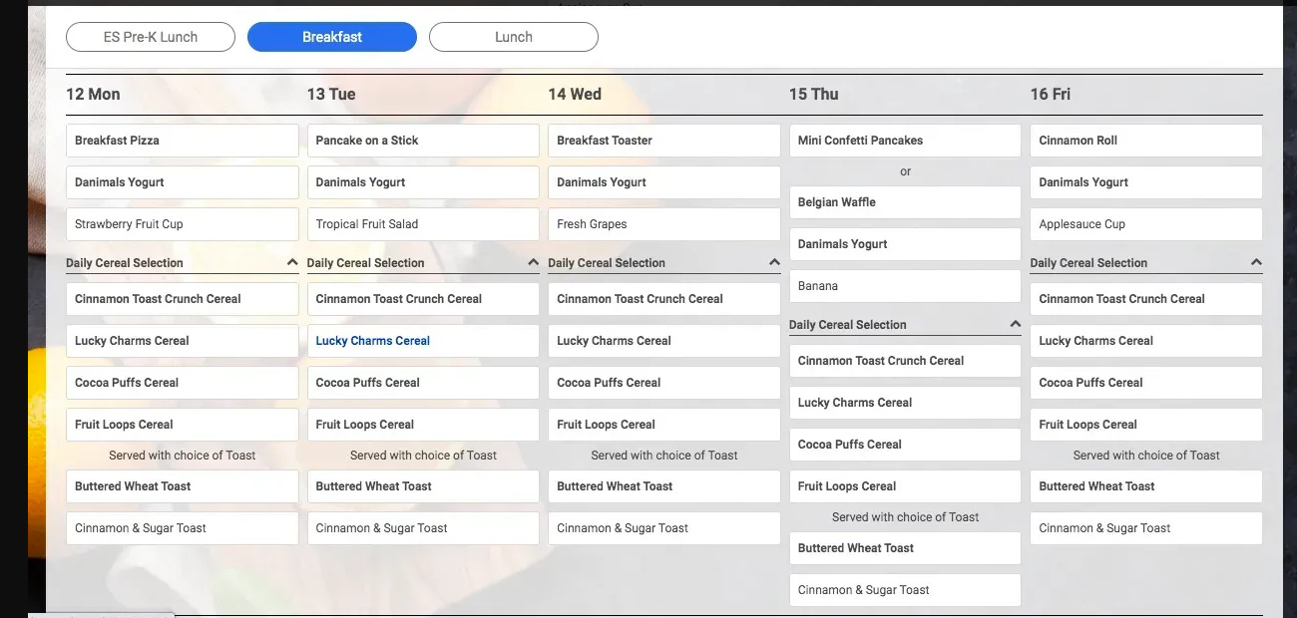
Task: View Wednesday's Cocoa Puffs Cereal
Action: 664,383
